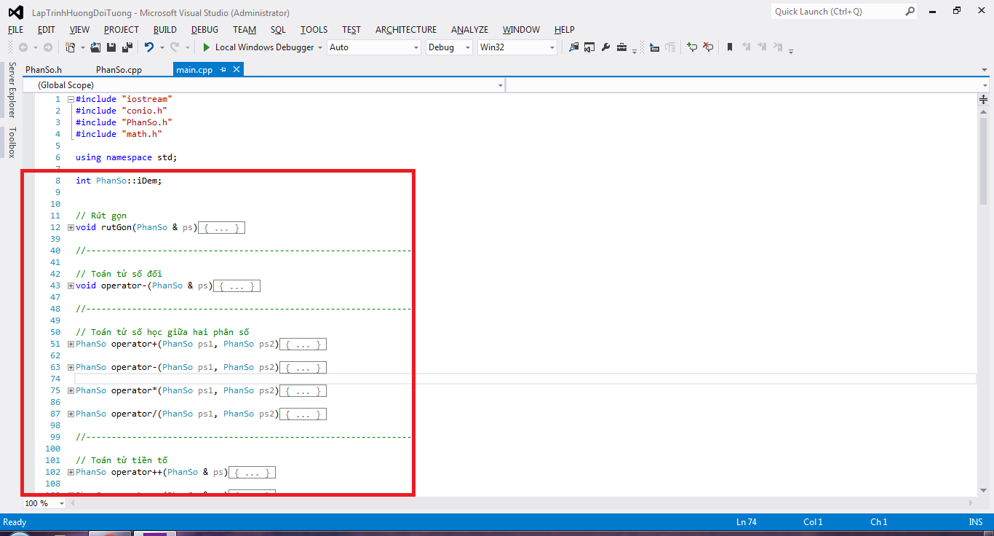
Task: Click the Server Explorer side panel label
Action: [12, 90]
